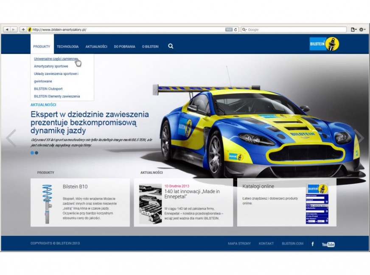Open MAPA STRONY footer link
Image resolution: width=370 pixels, height=275 pixels.
pos(239,243)
